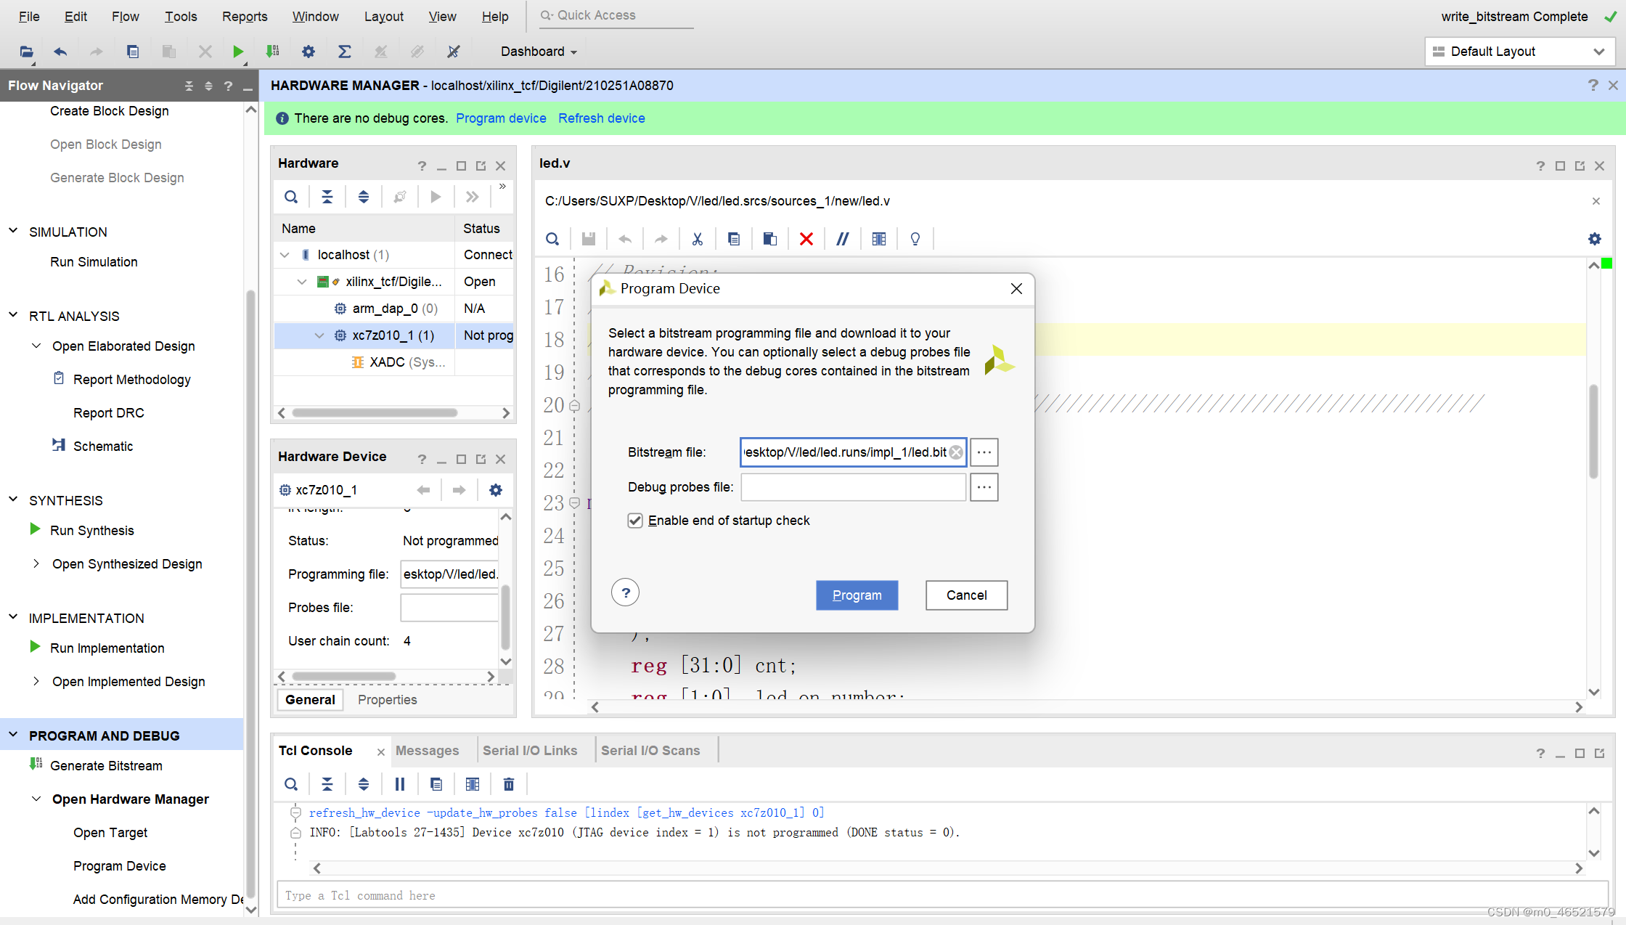The width and height of the screenshot is (1626, 925).
Task: Click the Hardware Device settings gear icon
Action: coord(495,490)
